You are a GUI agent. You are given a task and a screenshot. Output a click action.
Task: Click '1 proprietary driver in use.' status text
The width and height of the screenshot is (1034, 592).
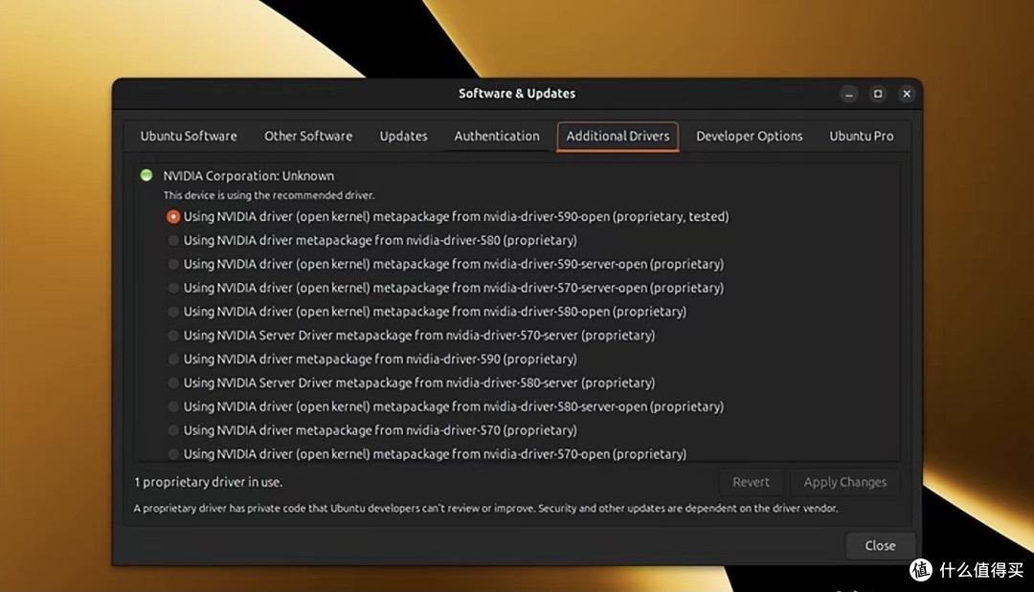click(x=209, y=482)
